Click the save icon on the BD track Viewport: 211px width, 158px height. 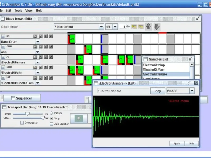3,36
